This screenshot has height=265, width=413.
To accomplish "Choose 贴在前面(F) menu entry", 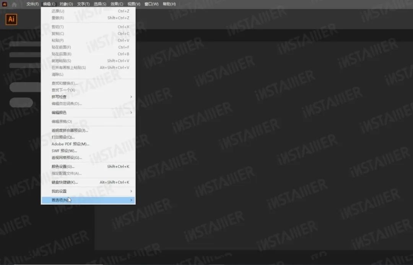I will coord(88,47).
